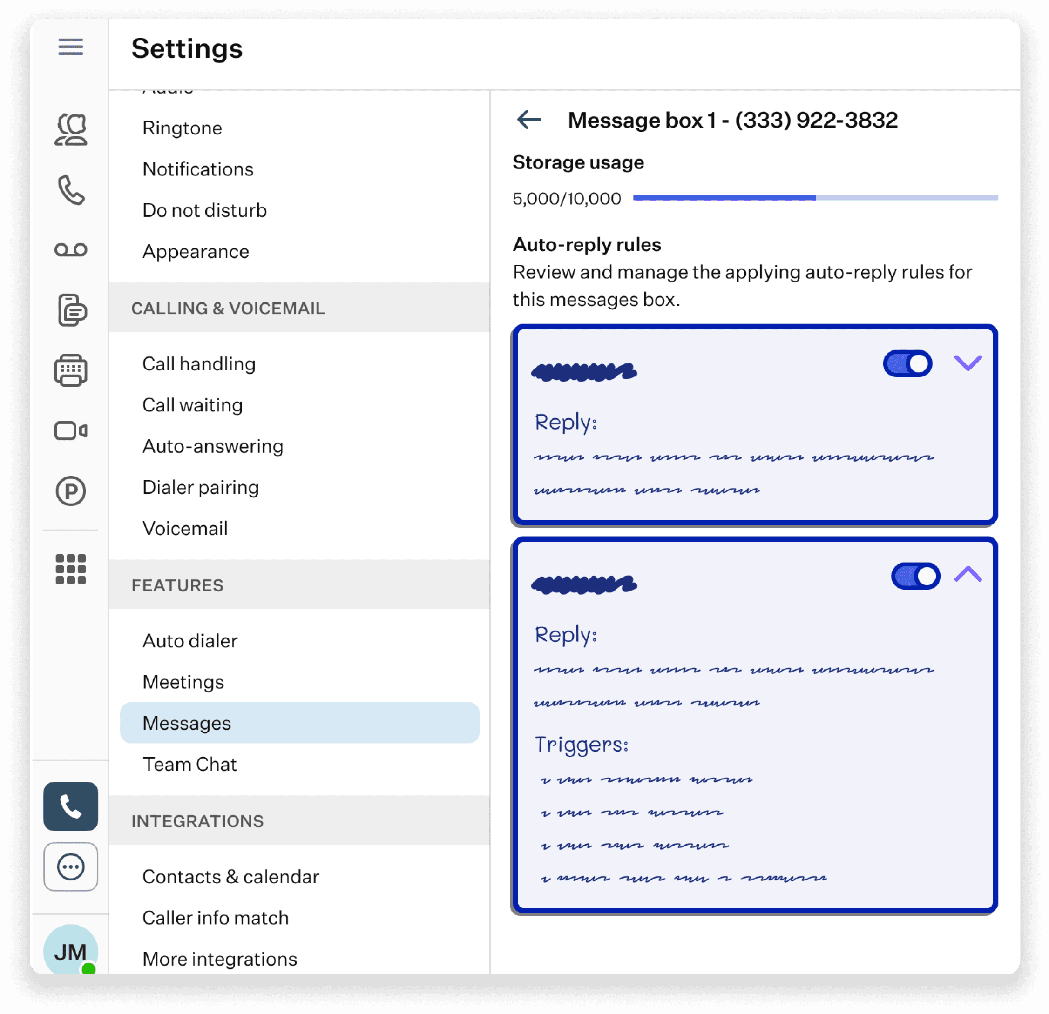
Task: Click the Message box 1 - (333) 922-3832 title
Action: click(733, 120)
